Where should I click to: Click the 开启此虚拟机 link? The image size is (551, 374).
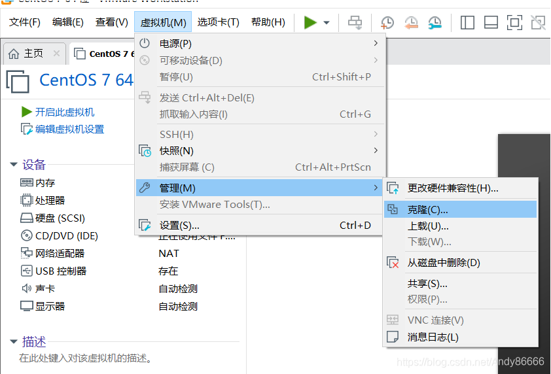(65, 112)
